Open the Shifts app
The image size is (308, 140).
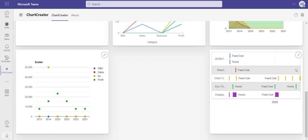click(7, 25)
